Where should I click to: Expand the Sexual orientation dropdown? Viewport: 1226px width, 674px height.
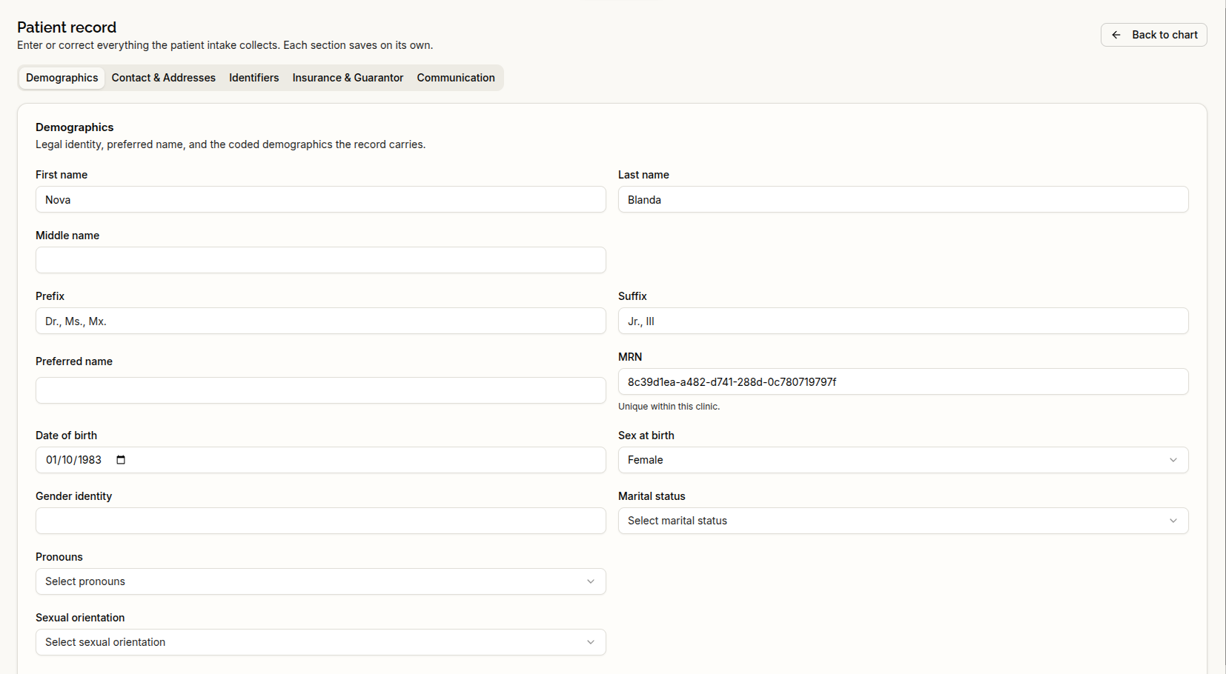pos(320,642)
